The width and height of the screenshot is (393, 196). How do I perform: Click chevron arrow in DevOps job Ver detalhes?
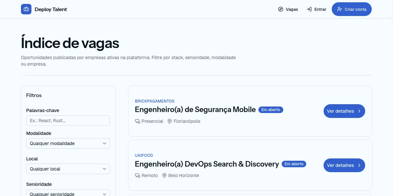359,165
